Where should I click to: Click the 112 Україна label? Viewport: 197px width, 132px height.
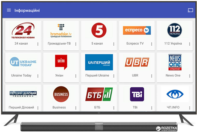[173, 44]
